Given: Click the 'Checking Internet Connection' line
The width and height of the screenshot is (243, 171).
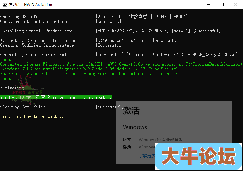Looking at the screenshot, I should (34, 21).
